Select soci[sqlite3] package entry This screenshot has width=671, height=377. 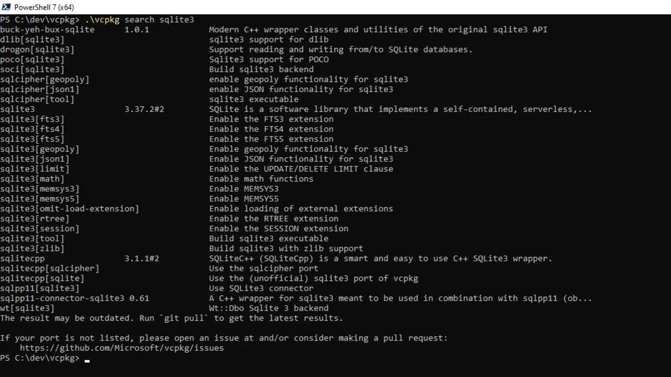coord(32,69)
